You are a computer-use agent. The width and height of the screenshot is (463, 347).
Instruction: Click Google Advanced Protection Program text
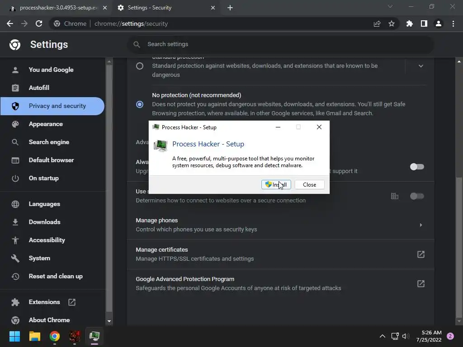[x=185, y=279]
